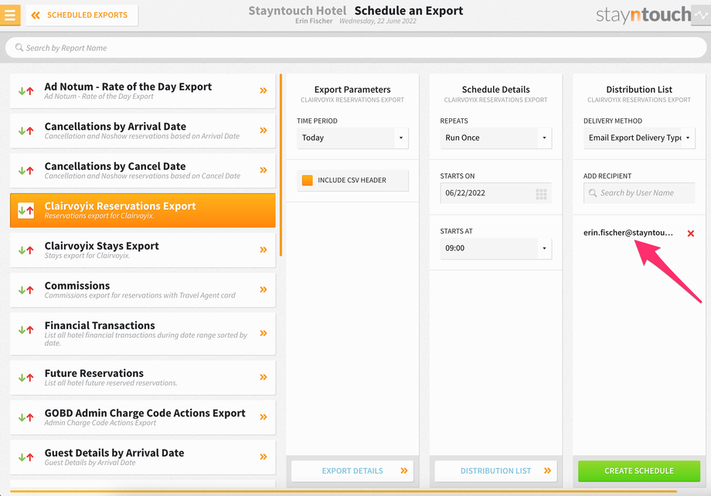Click the magnifier icon in report search
Viewport: 711px width, 496px height.
pyautogui.click(x=19, y=47)
